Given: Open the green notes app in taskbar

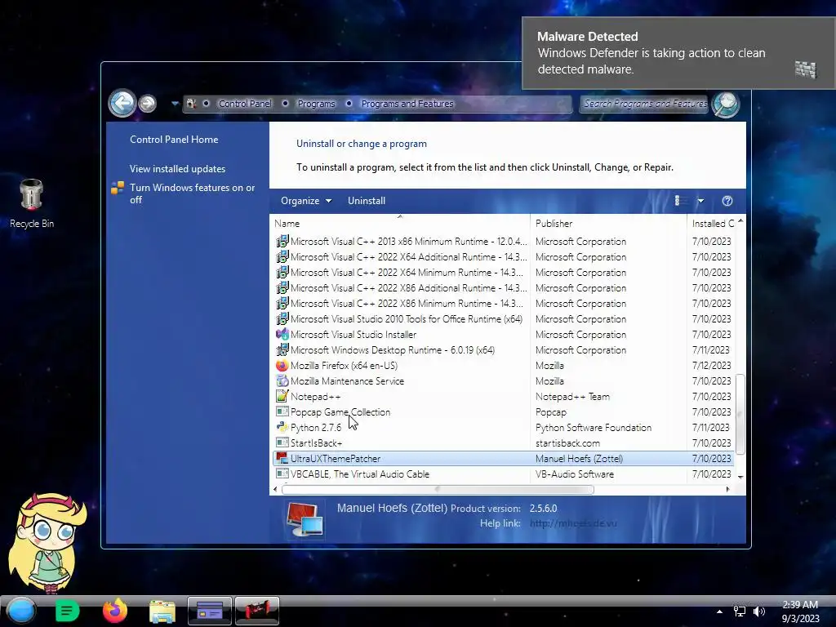Looking at the screenshot, I should (67, 611).
